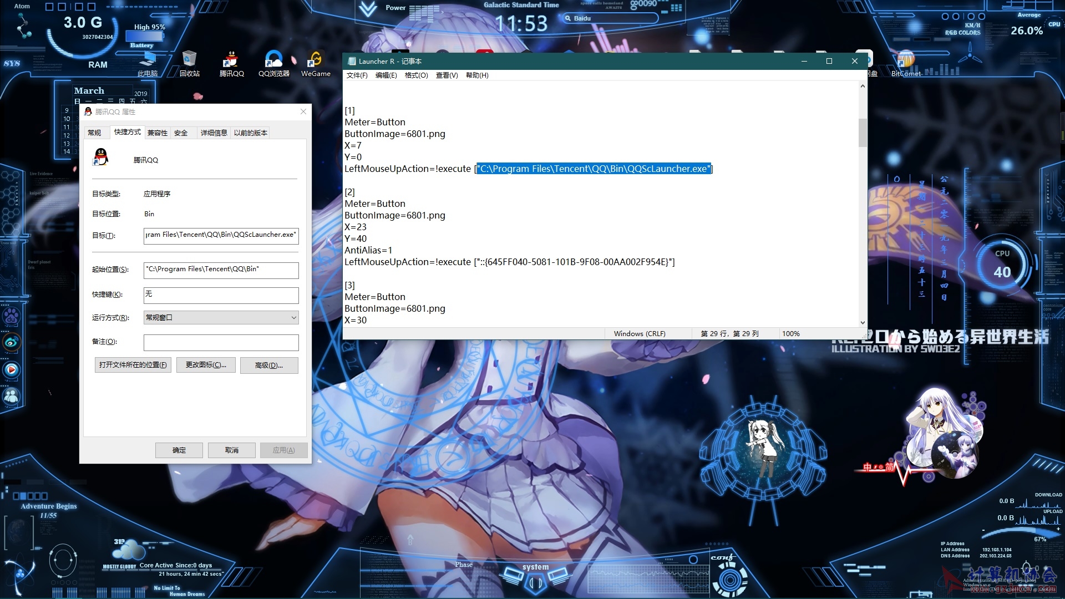Open the 运行方式 dropdown showing 常规窗口
Image resolution: width=1065 pixels, height=599 pixels.
[x=221, y=317]
